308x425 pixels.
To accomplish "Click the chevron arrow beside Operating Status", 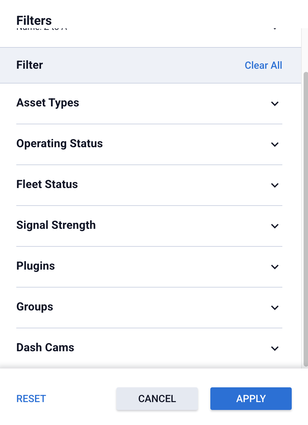I will [275, 144].
